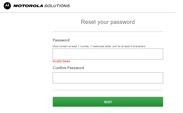Click the word 'password' in the page heading
The image size is (183, 113).
tap(123, 22)
